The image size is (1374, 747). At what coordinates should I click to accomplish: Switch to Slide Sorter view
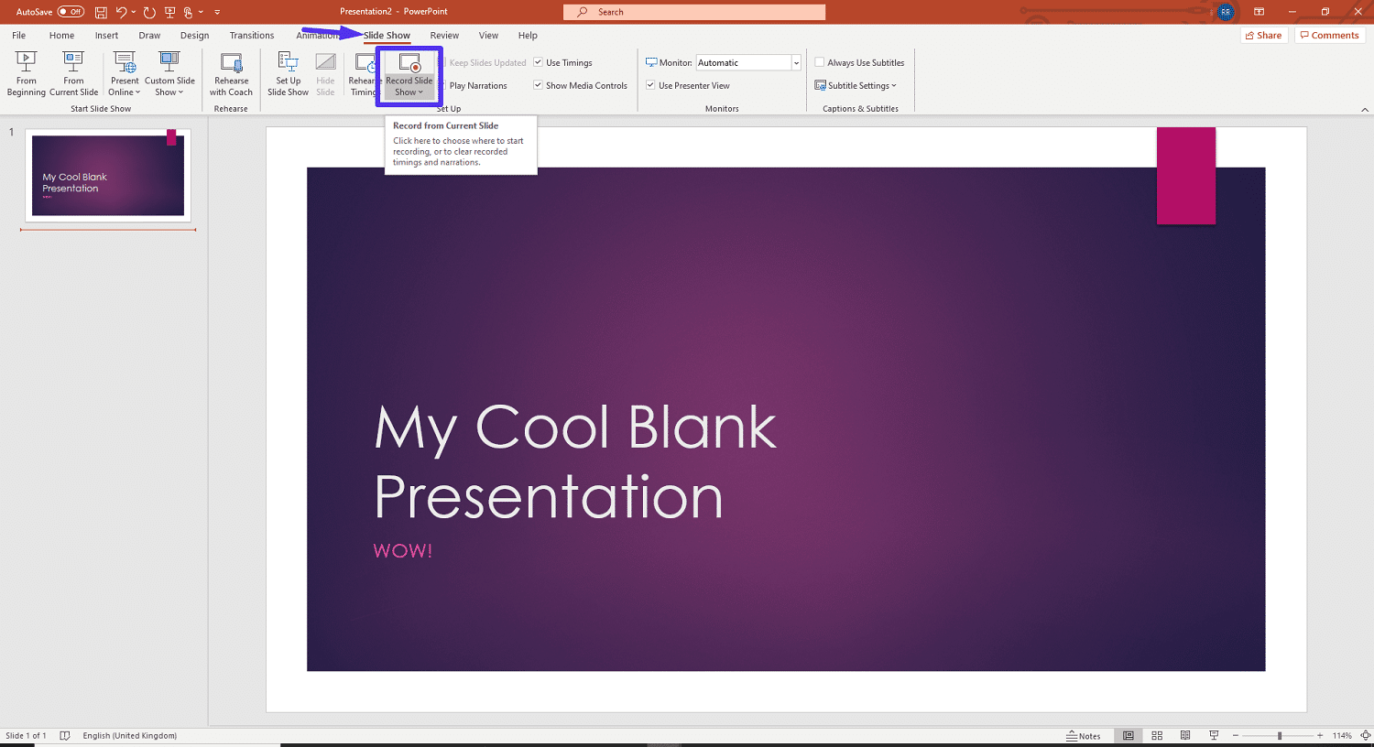pyautogui.click(x=1157, y=735)
